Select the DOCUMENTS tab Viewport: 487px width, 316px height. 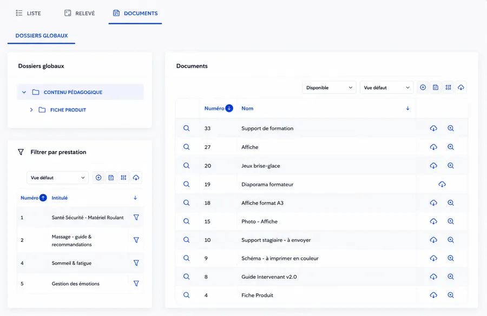(x=135, y=14)
